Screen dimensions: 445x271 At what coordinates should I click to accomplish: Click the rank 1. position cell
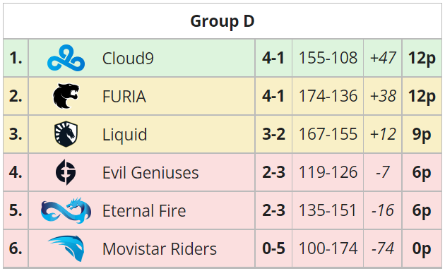[16, 58]
